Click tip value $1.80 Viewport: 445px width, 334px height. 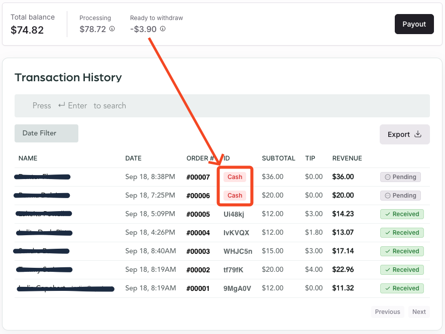314,232
